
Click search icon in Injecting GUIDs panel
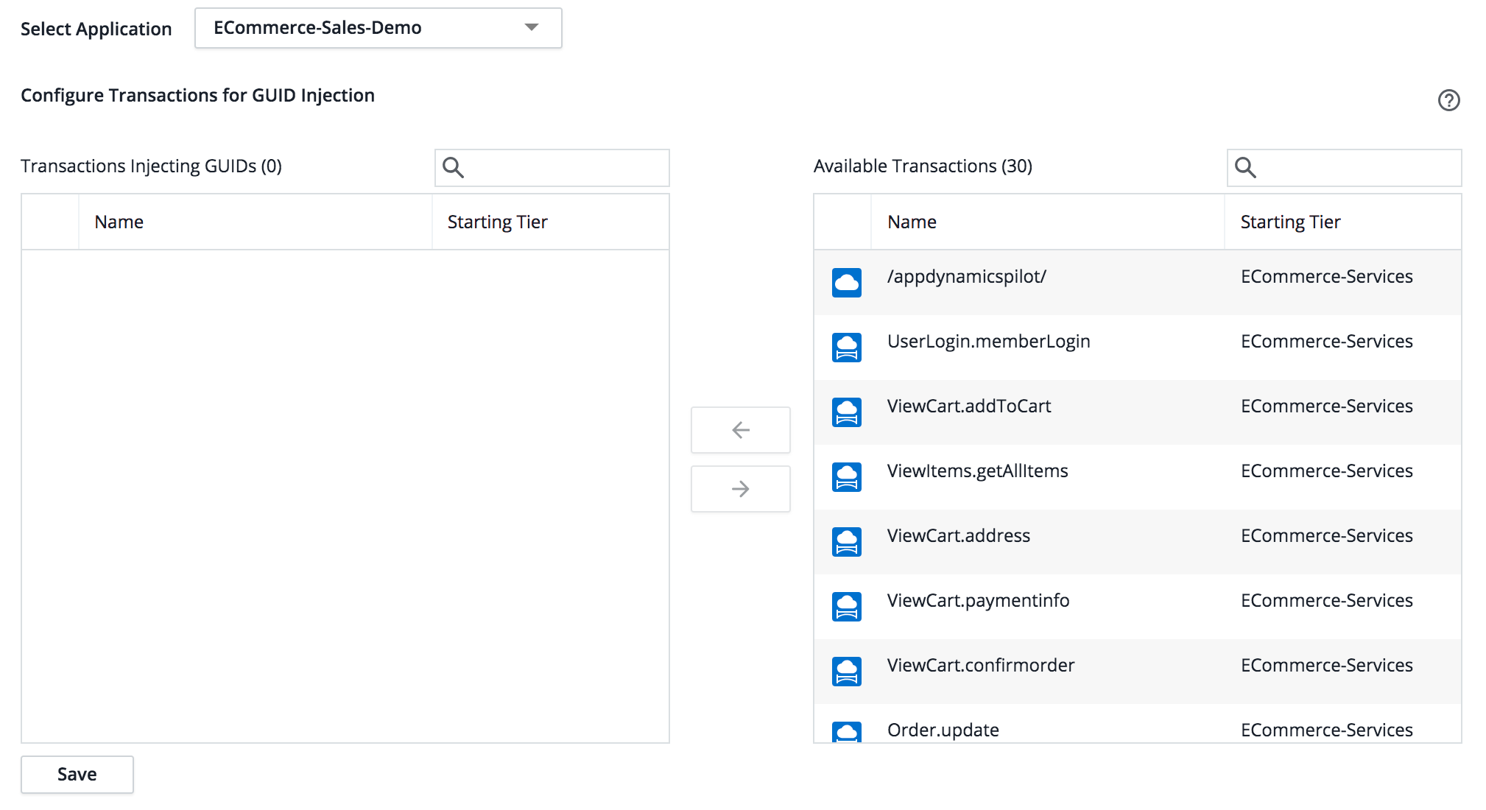click(x=453, y=168)
